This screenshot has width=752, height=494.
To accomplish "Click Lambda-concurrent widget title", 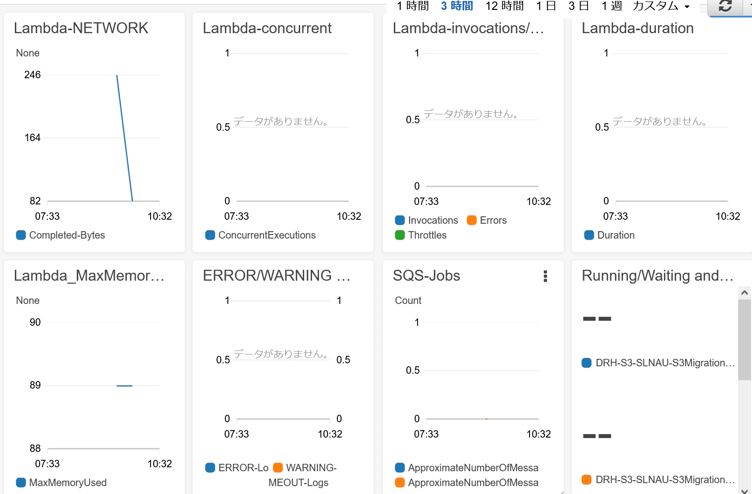I will (267, 28).
